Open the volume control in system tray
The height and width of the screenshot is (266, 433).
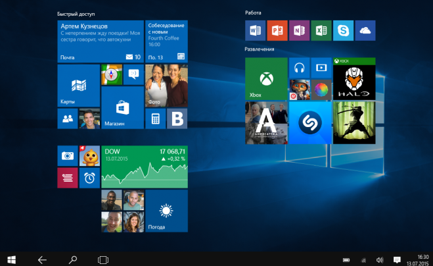(380, 259)
